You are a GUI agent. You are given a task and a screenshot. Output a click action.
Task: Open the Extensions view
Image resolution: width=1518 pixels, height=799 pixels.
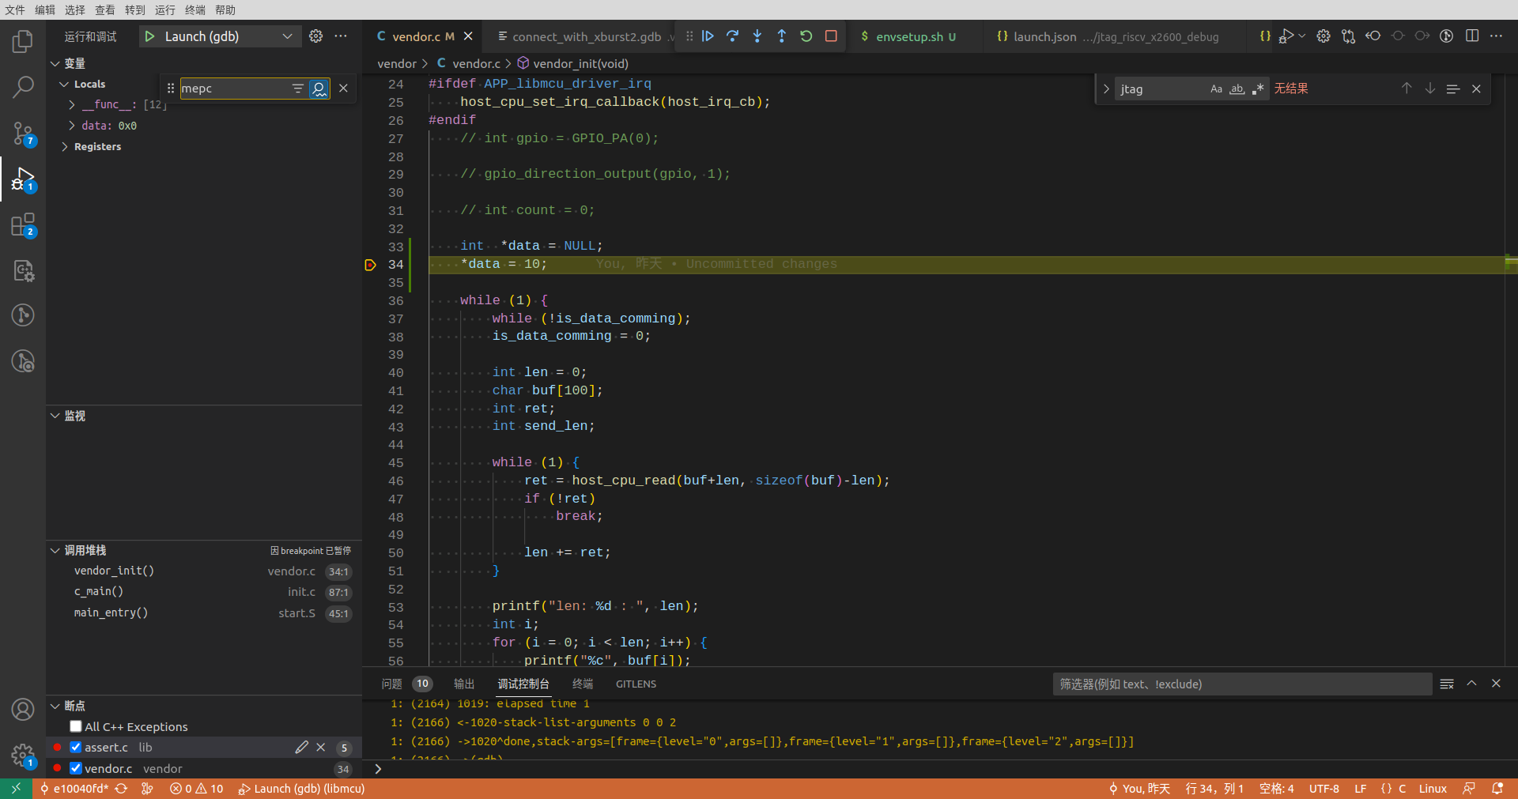coord(23,224)
